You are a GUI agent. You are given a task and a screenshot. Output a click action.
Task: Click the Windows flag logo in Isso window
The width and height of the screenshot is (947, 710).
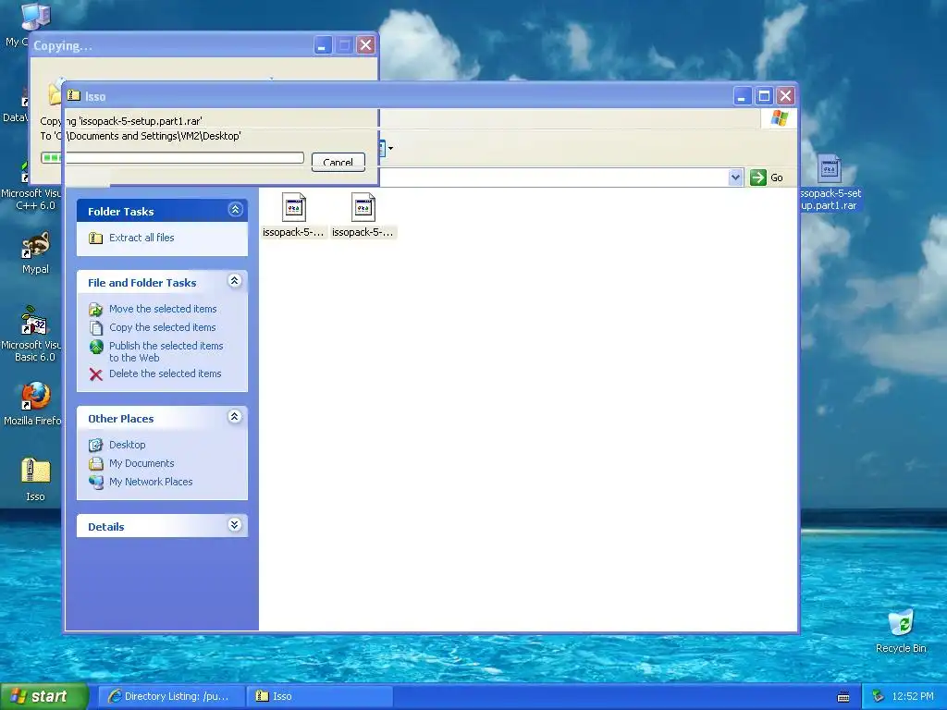click(x=779, y=117)
